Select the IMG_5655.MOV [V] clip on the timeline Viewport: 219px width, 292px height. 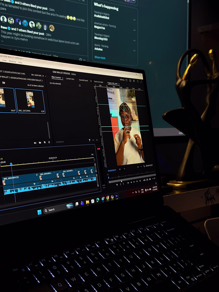[x=20, y=179]
